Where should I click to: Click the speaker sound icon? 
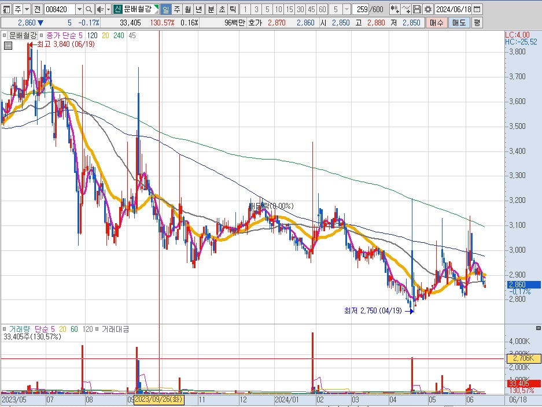[100, 9]
